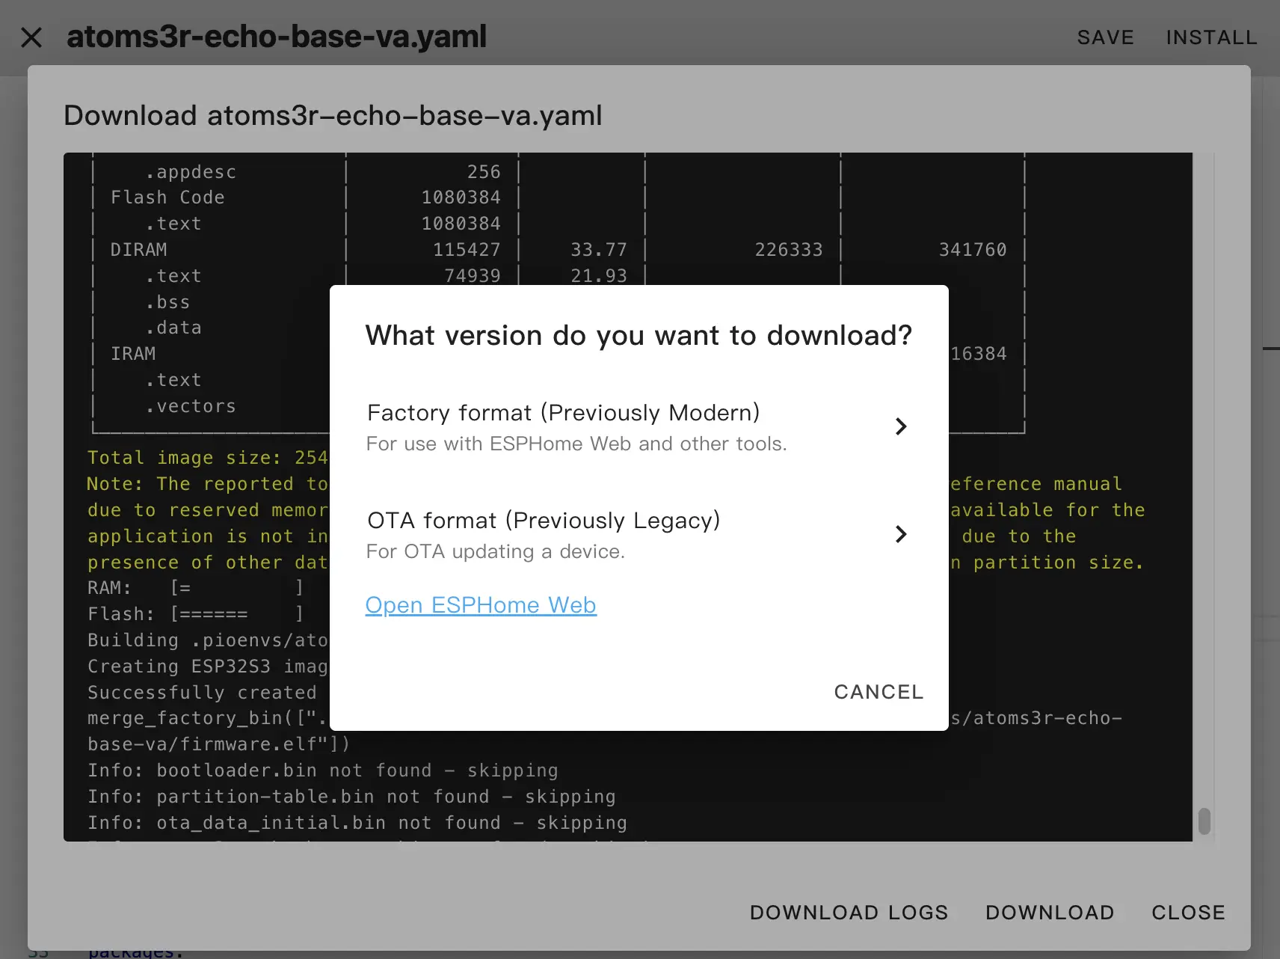Click DOWNLOAD LOGS button

coord(849,912)
